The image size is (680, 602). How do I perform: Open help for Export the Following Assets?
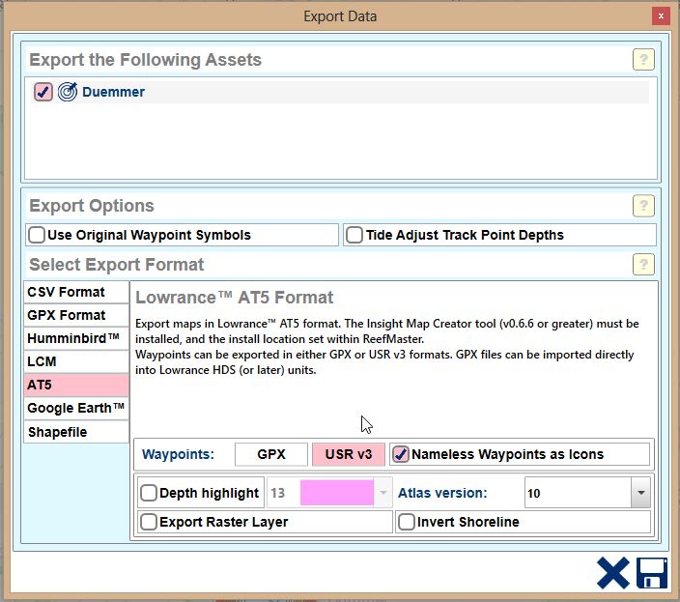[x=643, y=60]
